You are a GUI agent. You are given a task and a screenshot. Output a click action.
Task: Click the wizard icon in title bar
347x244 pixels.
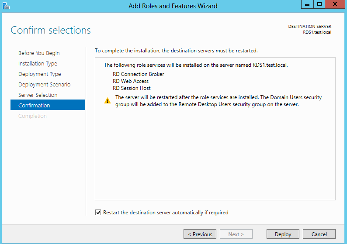coord(6,6)
